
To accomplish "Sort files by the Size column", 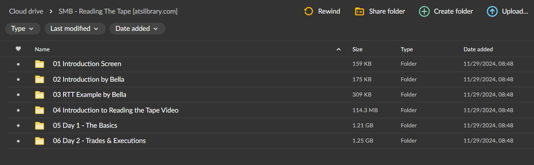I will point(357,49).
